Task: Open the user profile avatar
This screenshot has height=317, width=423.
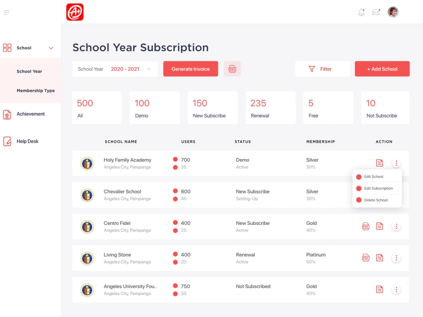Action: (393, 12)
